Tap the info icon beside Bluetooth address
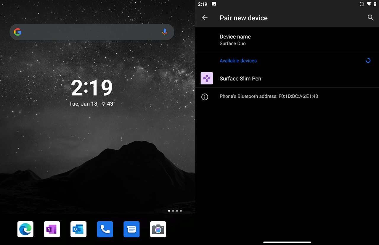 [x=205, y=97]
